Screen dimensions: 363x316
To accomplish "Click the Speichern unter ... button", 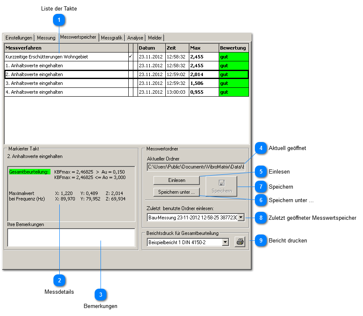I will pyautogui.click(x=176, y=192).
